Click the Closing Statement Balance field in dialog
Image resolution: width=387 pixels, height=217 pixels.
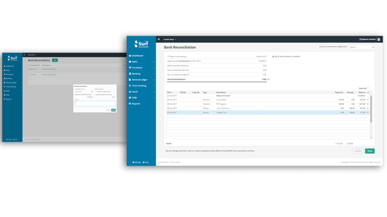105,97
